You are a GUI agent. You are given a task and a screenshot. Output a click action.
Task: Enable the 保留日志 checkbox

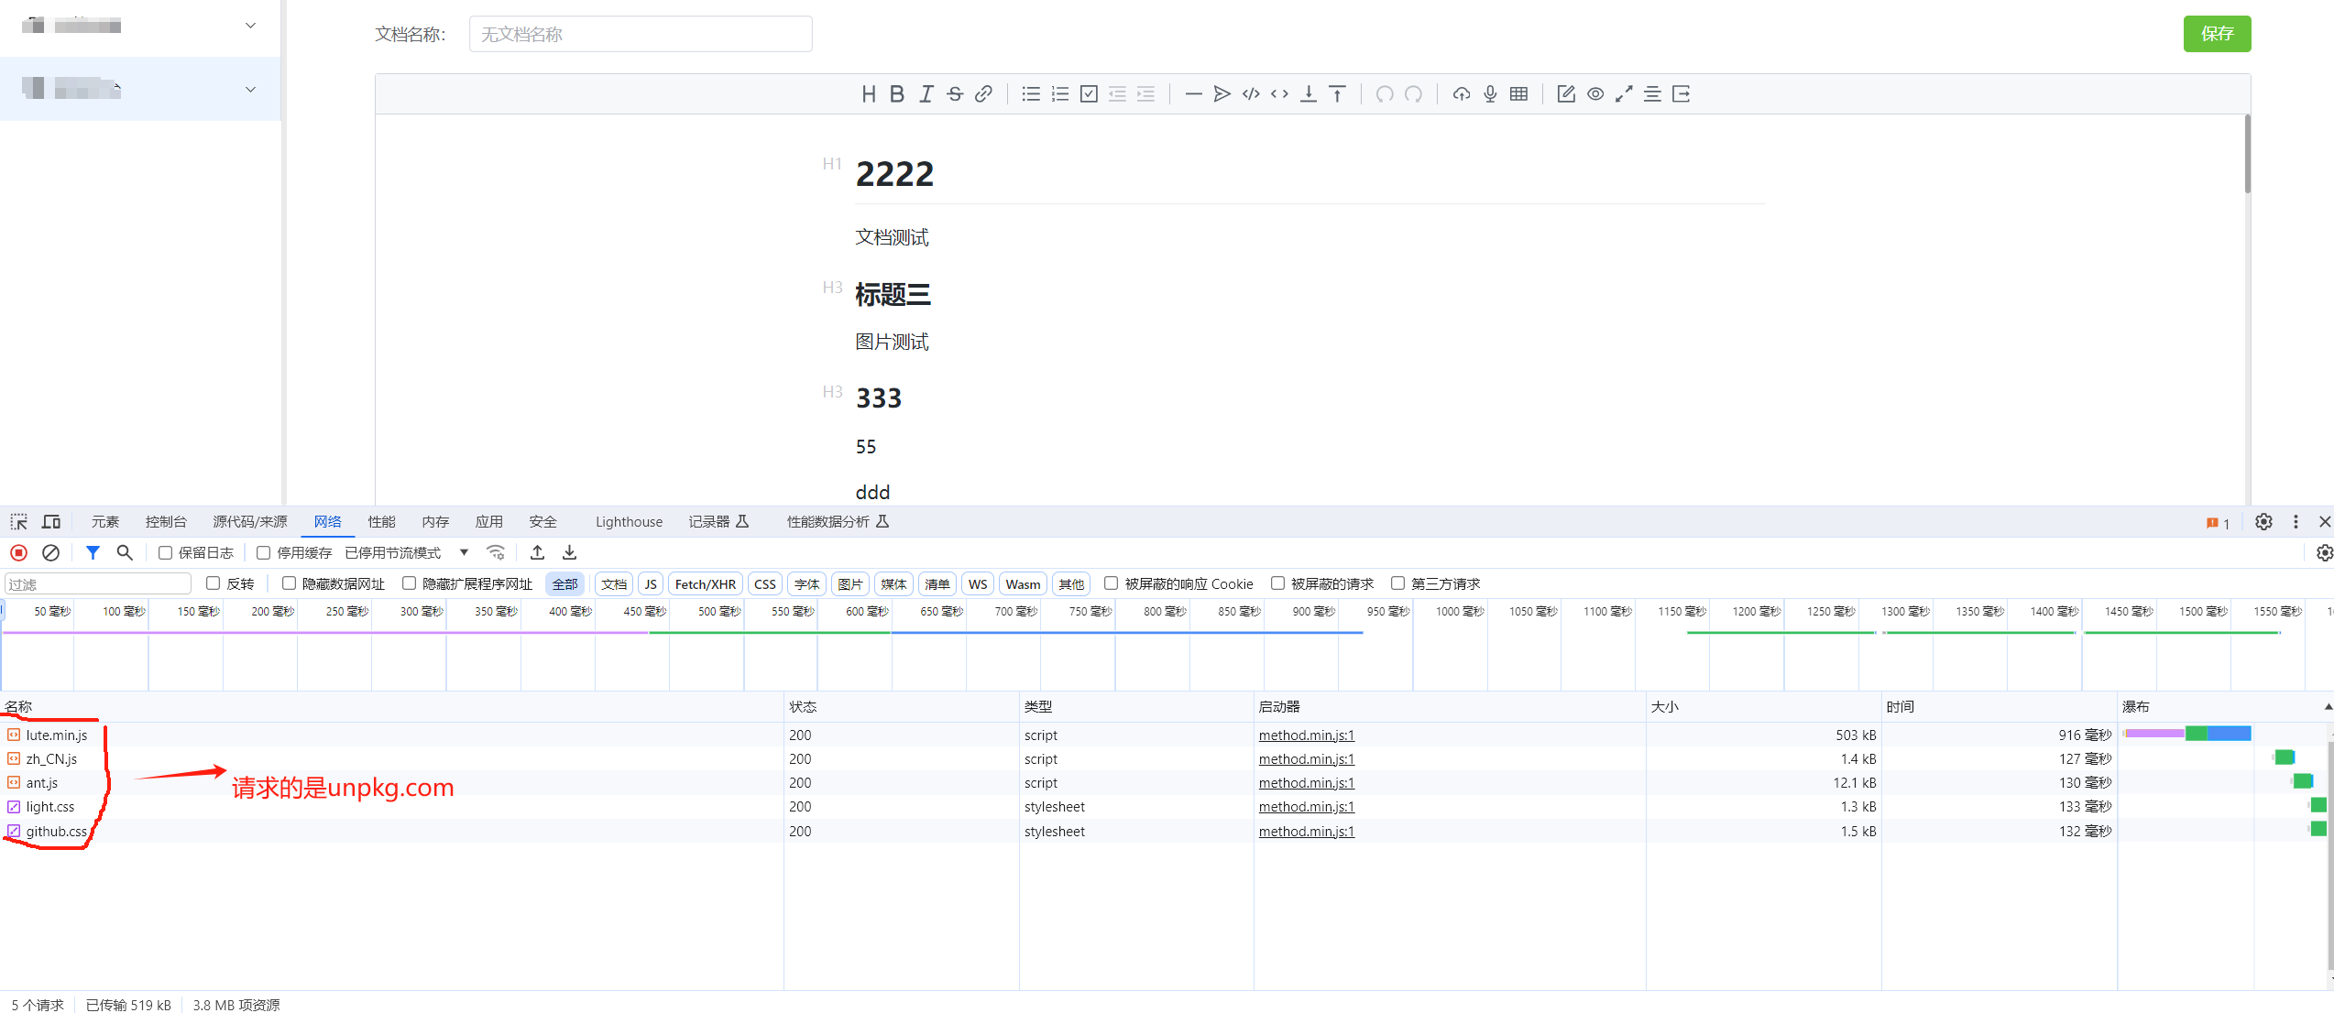click(x=166, y=552)
